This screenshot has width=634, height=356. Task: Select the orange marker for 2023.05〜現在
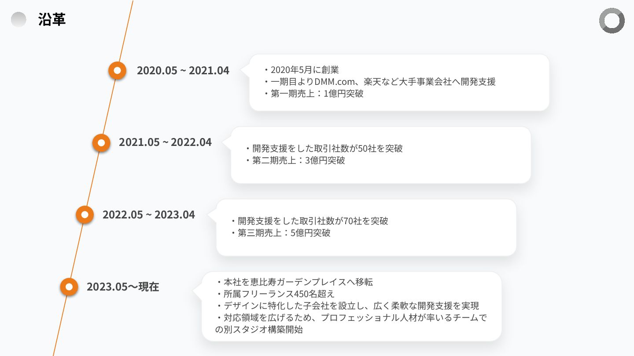pos(69,287)
